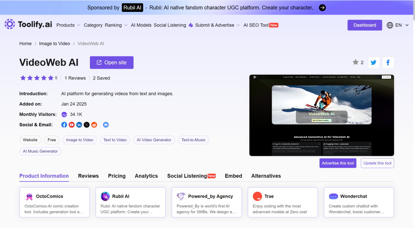Image resolution: width=415 pixels, height=228 pixels.
Task: Switch to the Pricing tab
Action: [117, 176]
